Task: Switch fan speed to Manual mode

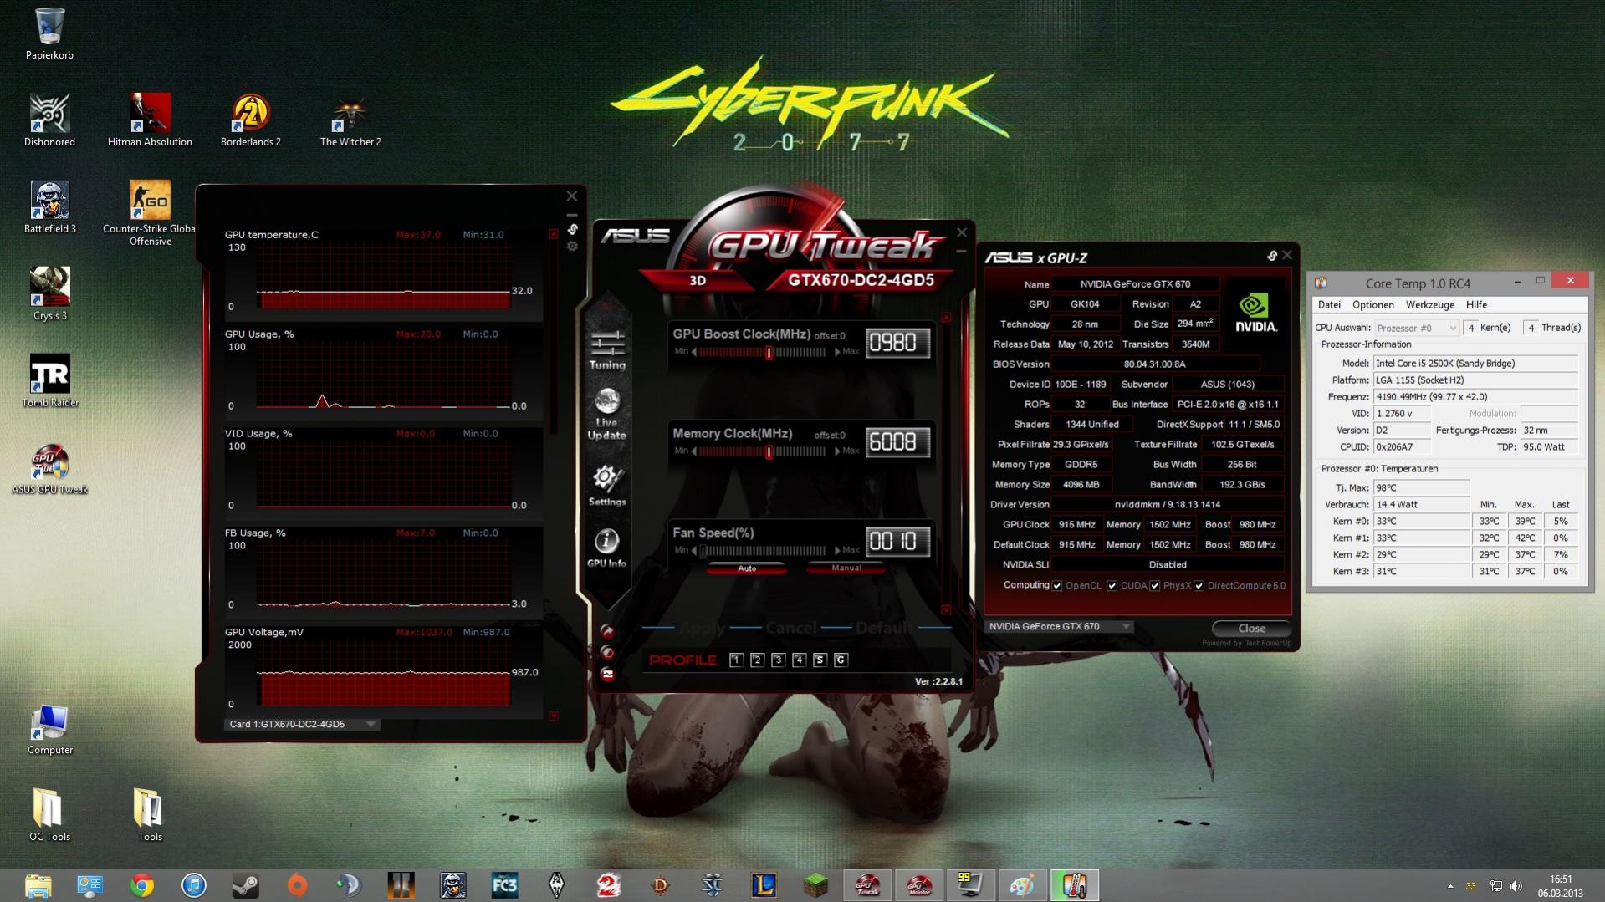Action: (x=846, y=568)
